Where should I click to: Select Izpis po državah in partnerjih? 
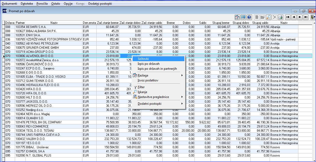[x=157, y=69]
